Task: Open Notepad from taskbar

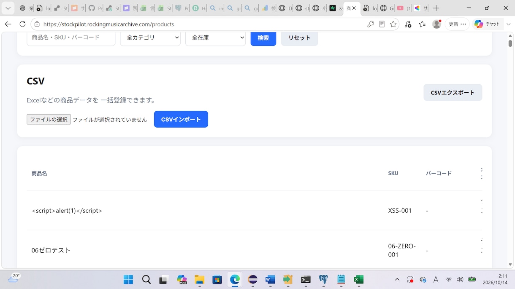Action: click(341, 280)
